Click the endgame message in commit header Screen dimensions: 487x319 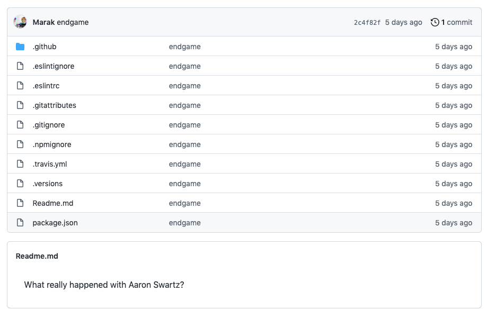tap(73, 22)
